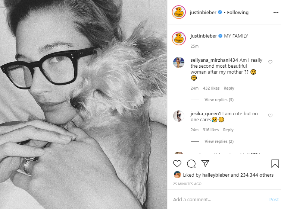
Task: Open the three-dot more options menu
Action: click(276, 13)
